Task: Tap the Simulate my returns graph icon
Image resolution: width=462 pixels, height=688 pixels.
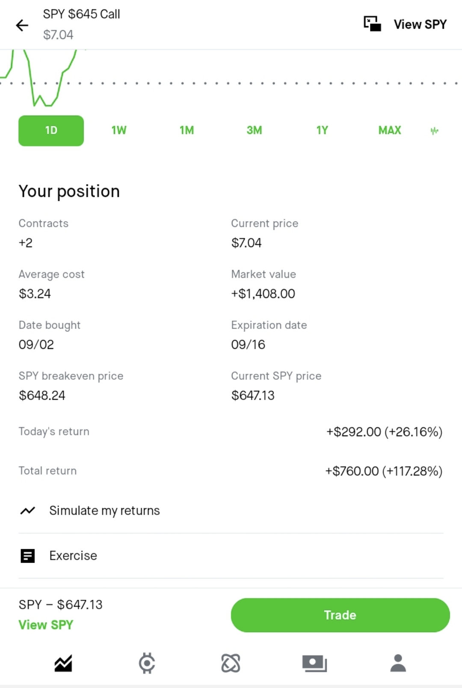Action: pyautogui.click(x=28, y=510)
